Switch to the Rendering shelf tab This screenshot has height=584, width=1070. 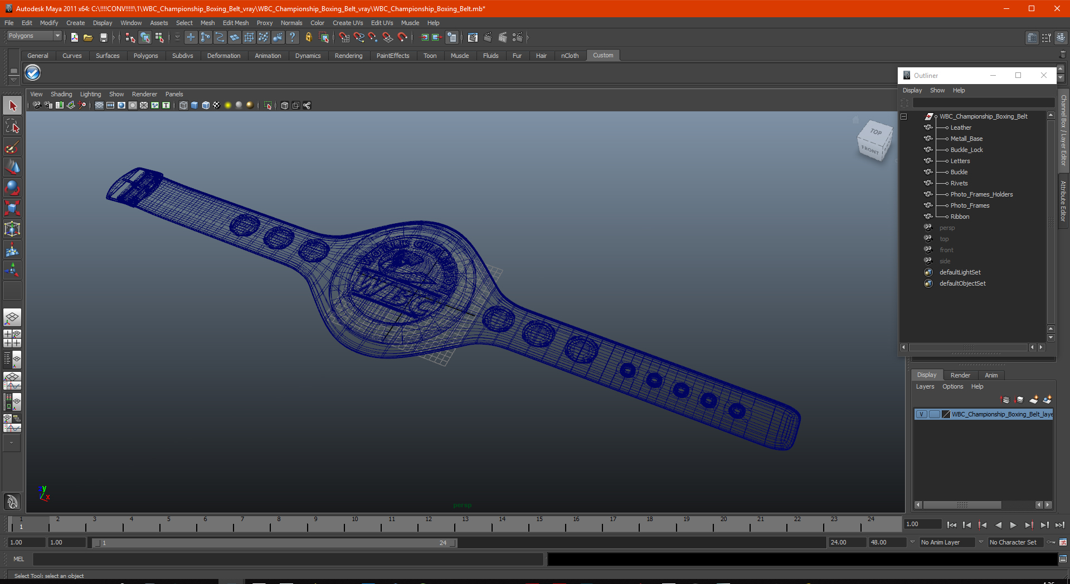[348, 56]
